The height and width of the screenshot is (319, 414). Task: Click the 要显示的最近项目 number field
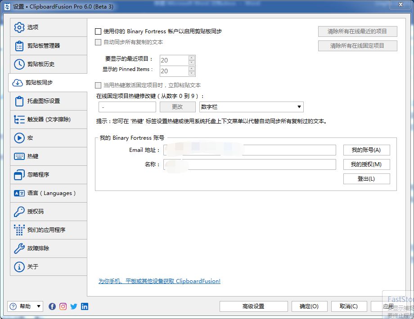(174, 60)
